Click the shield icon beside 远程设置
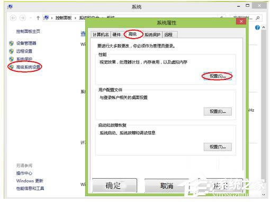The image size is (270, 202). [x=11, y=51]
